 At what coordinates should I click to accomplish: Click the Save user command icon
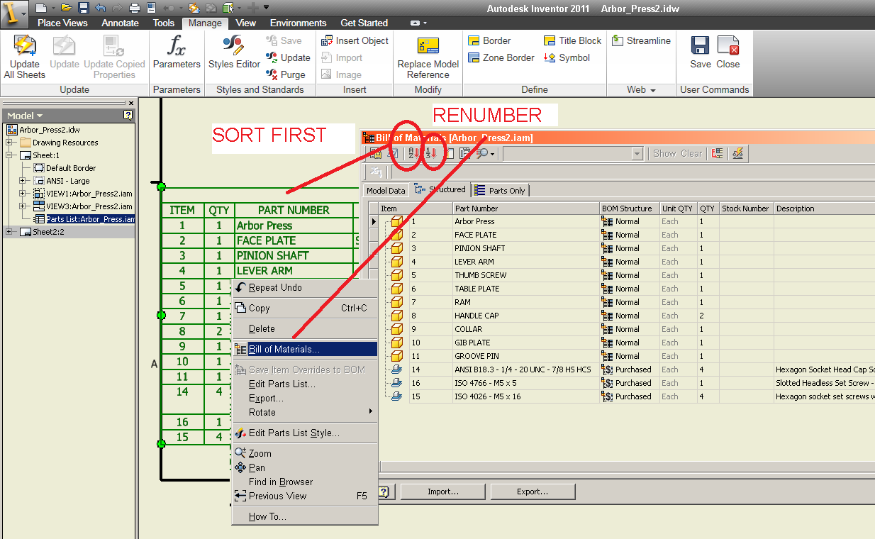click(701, 45)
